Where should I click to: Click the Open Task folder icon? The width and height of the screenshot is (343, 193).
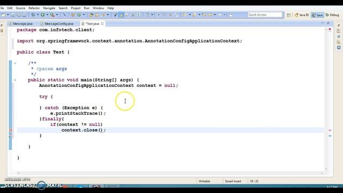[97, 15]
